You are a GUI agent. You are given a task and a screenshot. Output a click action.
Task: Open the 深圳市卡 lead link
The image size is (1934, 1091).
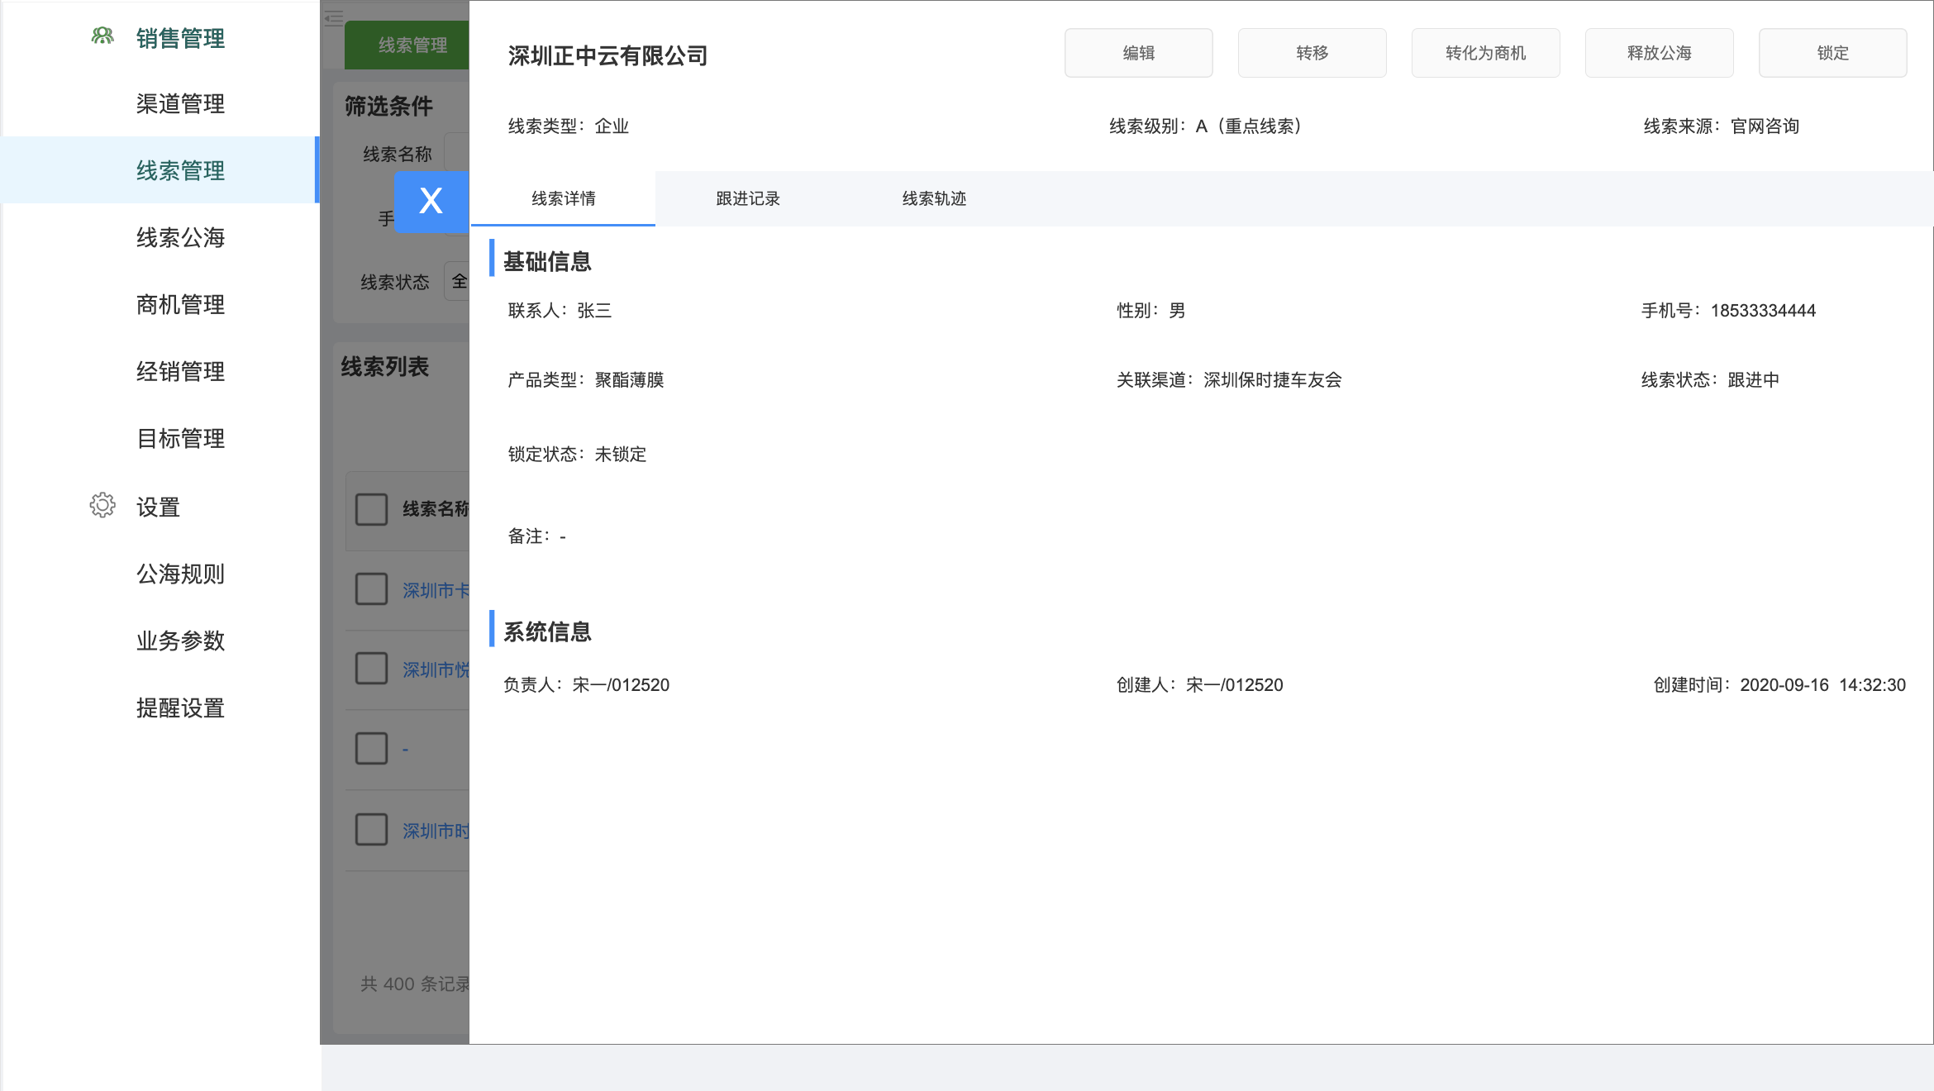pos(436,590)
